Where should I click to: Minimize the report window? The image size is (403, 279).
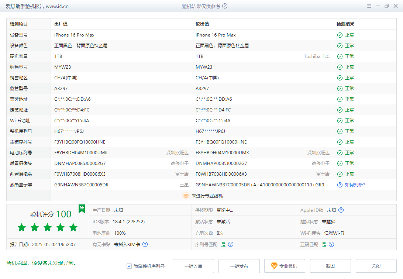click(378, 6)
